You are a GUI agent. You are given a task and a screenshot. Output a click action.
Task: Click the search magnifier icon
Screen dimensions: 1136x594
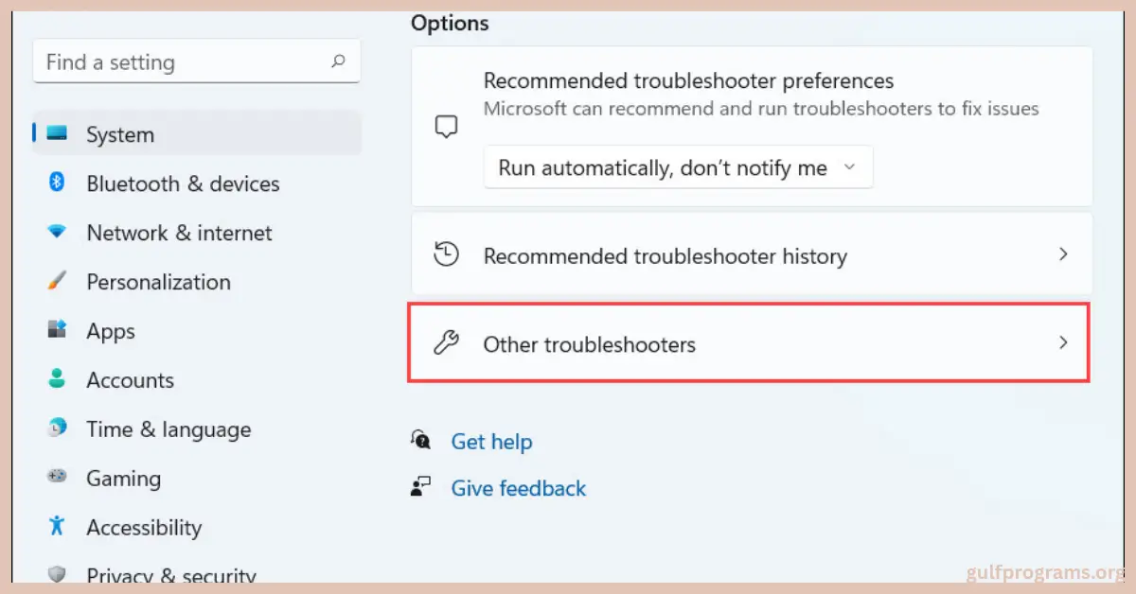pos(338,61)
